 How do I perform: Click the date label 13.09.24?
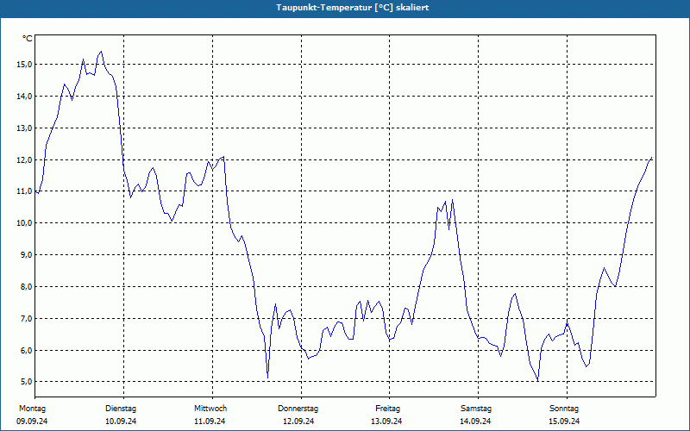386,422
